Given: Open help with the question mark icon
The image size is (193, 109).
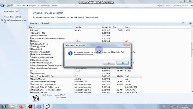Looking at the screenshot, I should coord(190,23).
